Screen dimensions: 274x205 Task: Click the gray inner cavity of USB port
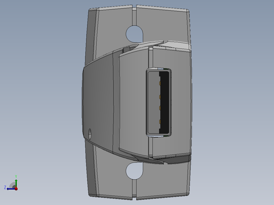(x=154, y=103)
